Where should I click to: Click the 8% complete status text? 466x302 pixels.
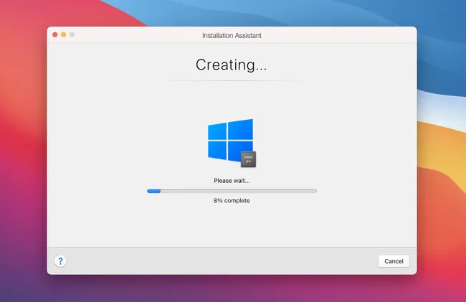(x=232, y=201)
